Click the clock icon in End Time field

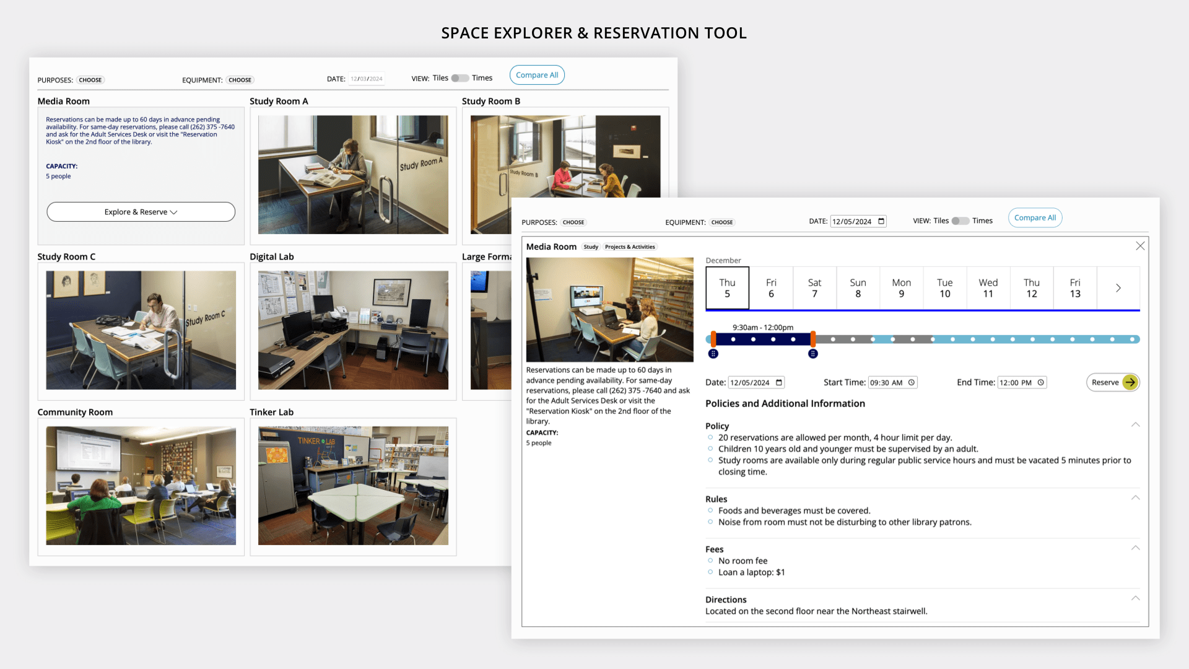click(x=1041, y=383)
